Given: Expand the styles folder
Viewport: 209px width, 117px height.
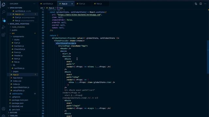Looking at the screenshot, I should (x=17, y=40).
